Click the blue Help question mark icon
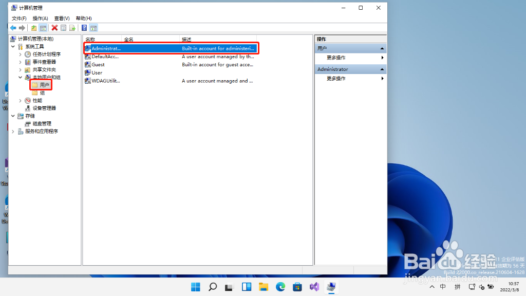 click(x=84, y=28)
